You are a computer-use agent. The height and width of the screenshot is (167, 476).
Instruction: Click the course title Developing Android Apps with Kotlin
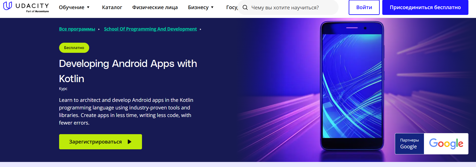(128, 71)
